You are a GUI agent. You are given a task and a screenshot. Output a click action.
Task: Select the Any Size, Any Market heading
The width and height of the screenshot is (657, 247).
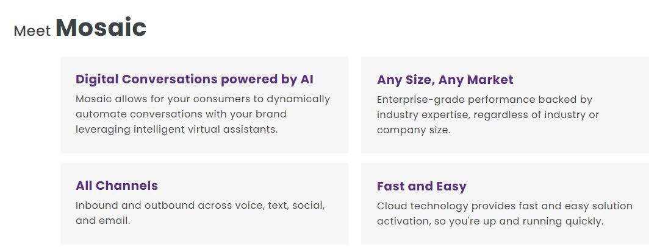445,80
